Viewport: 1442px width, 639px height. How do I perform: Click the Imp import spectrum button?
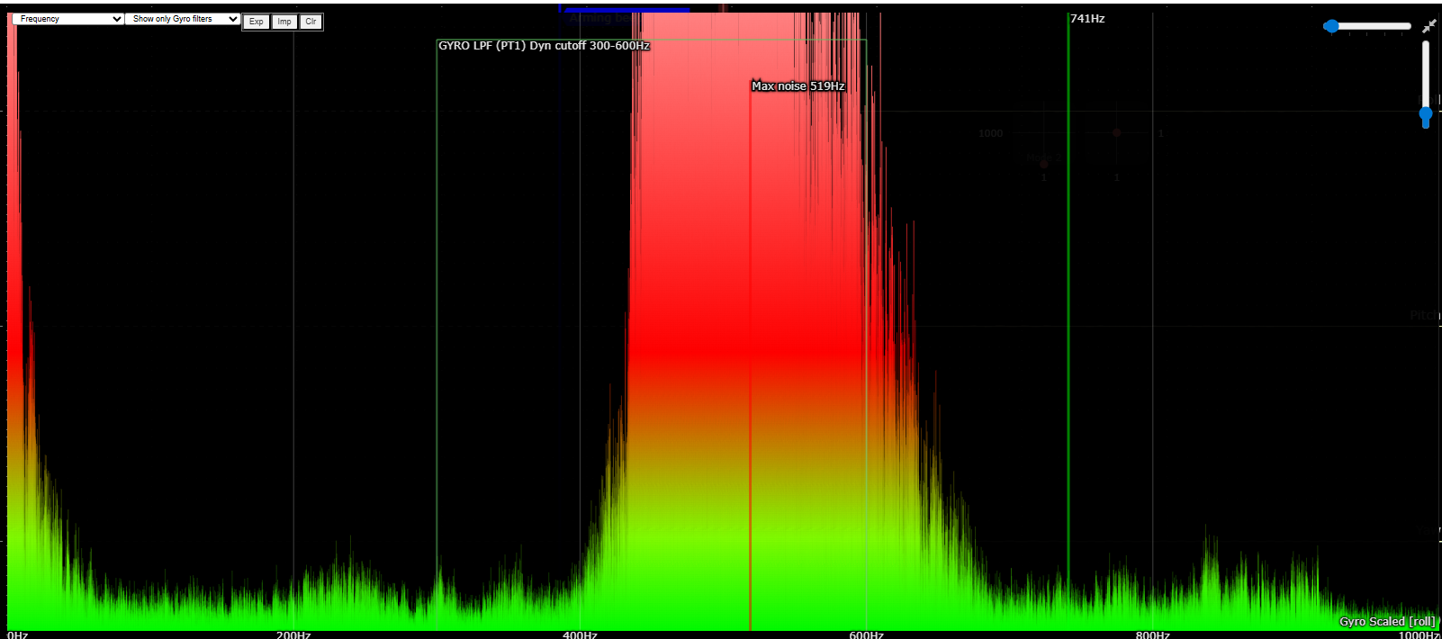pyautogui.click(x=284, y=22)
